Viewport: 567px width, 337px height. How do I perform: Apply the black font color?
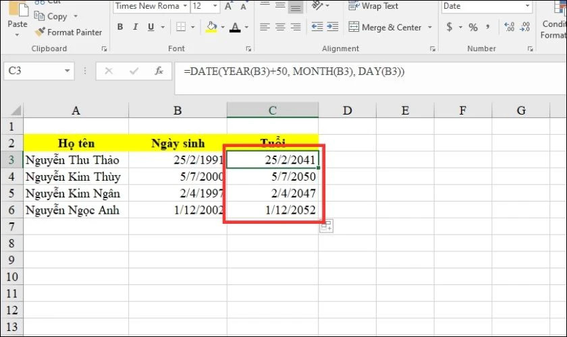pos(235,27)
